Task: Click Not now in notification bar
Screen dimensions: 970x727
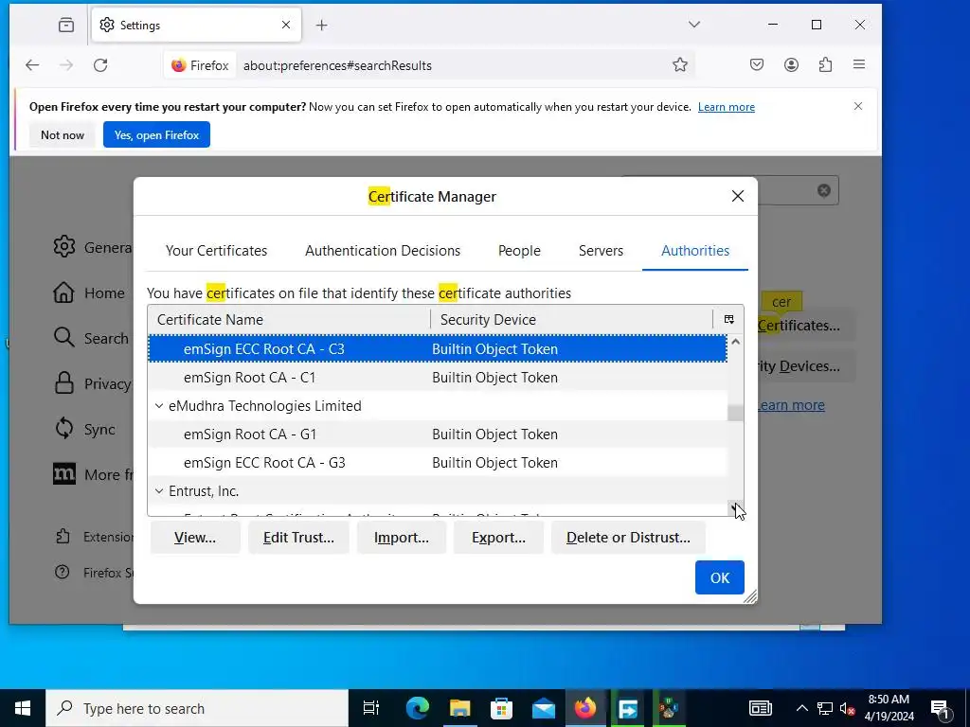Action: [63, 134]
